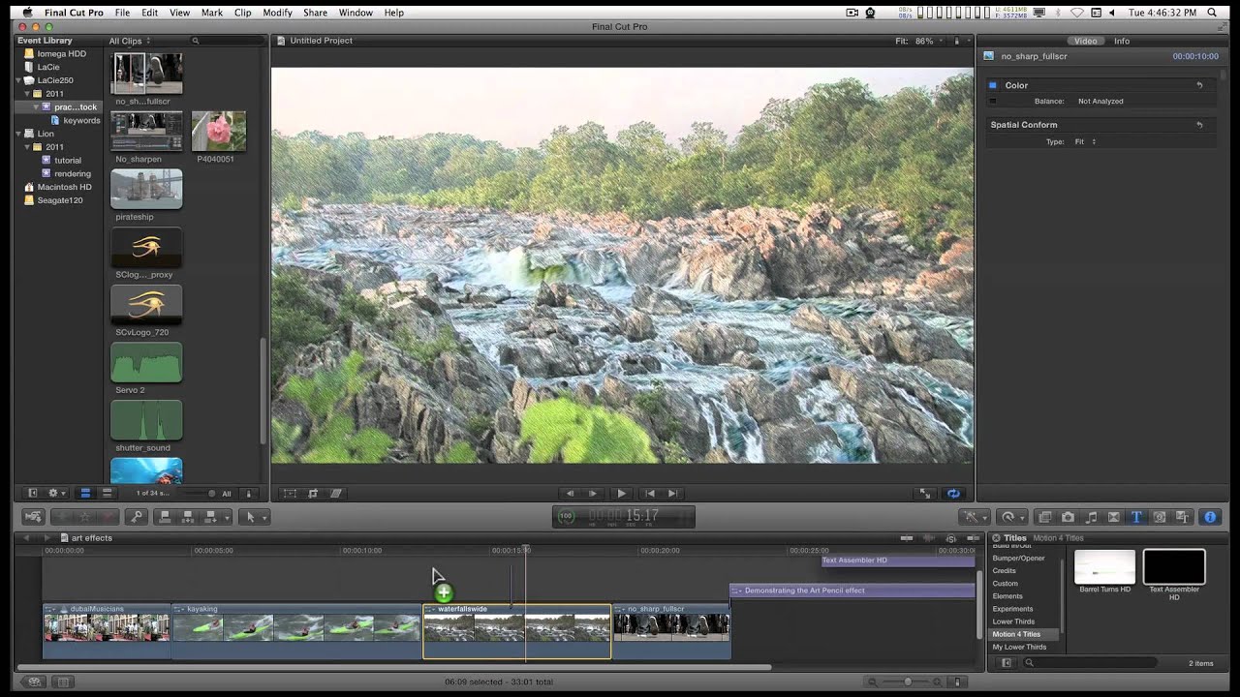
Task: Adjust the timeline zoom slider
Action: pos(908,682)
